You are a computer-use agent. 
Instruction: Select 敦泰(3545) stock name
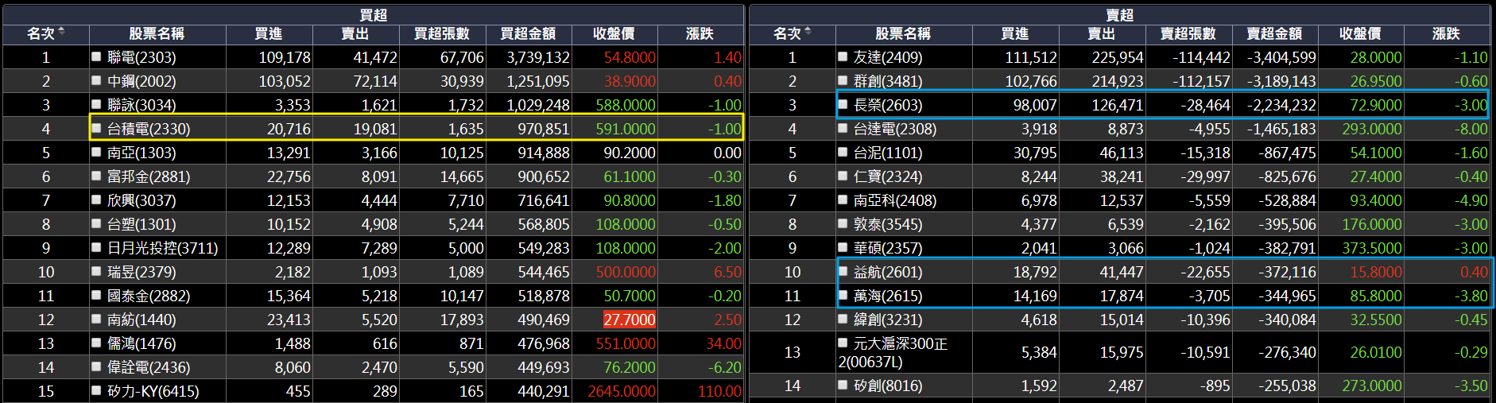[x=888, y=224]
